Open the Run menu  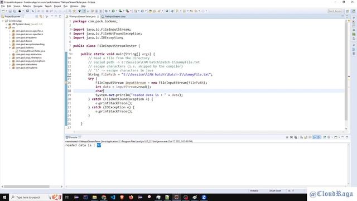[65, 6]
